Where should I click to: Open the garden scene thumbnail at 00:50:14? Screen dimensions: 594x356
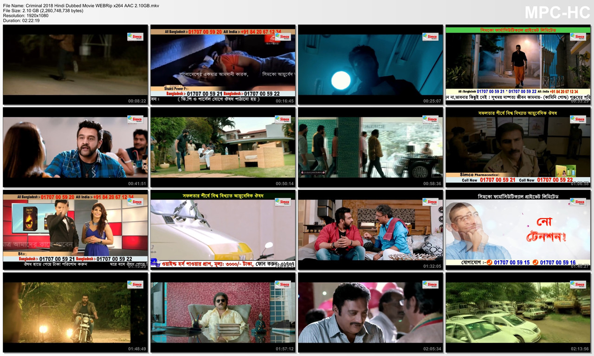pos(223,147)
